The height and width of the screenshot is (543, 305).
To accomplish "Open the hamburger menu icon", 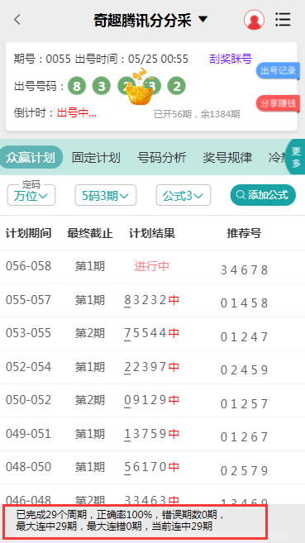I will pyautogui.click(x=283, y=19).
